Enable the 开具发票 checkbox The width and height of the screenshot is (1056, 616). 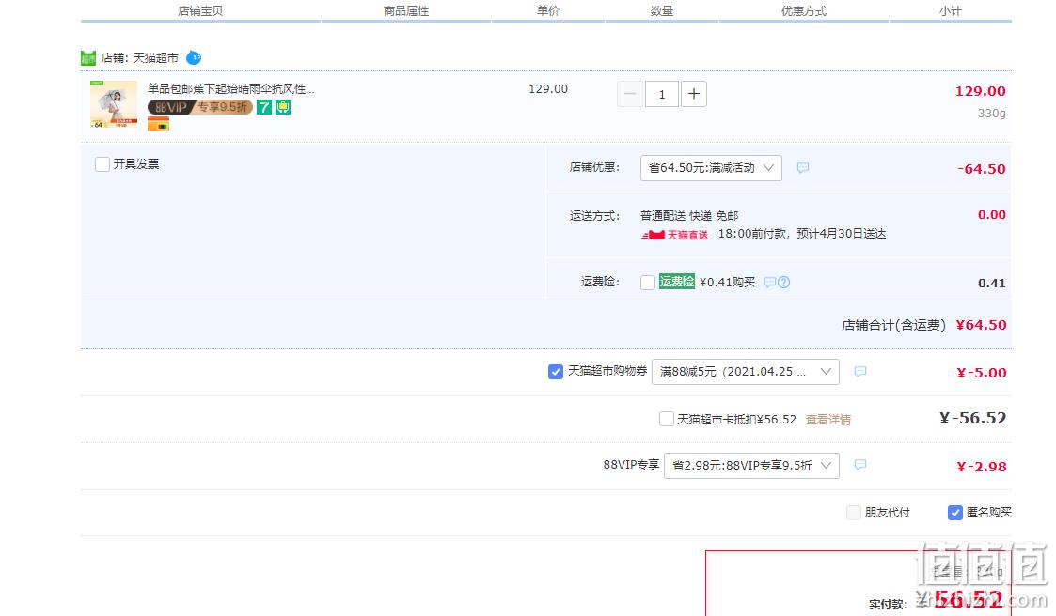(x=102, y=164)
